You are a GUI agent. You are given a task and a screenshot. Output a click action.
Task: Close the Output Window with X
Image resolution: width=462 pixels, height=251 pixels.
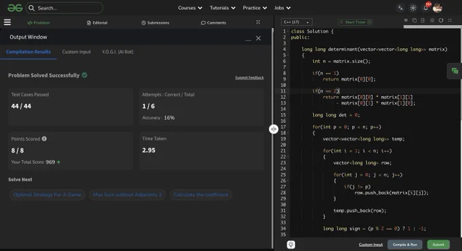[258, 38]
